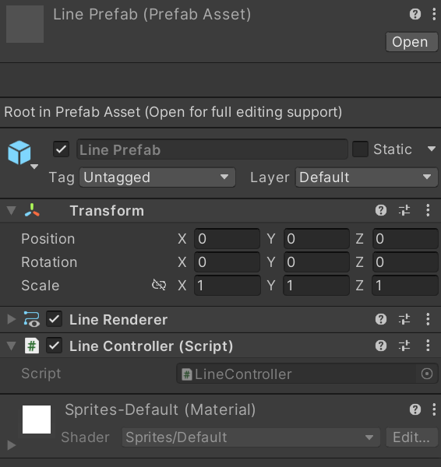Open Transform preset settings icon
This screenshot has height=467, width=441.
pyautogui.click(x=404, y=211)
